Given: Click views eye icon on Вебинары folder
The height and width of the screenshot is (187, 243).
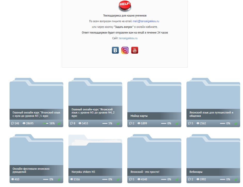Looking at the screenshot, I should 198,180.
